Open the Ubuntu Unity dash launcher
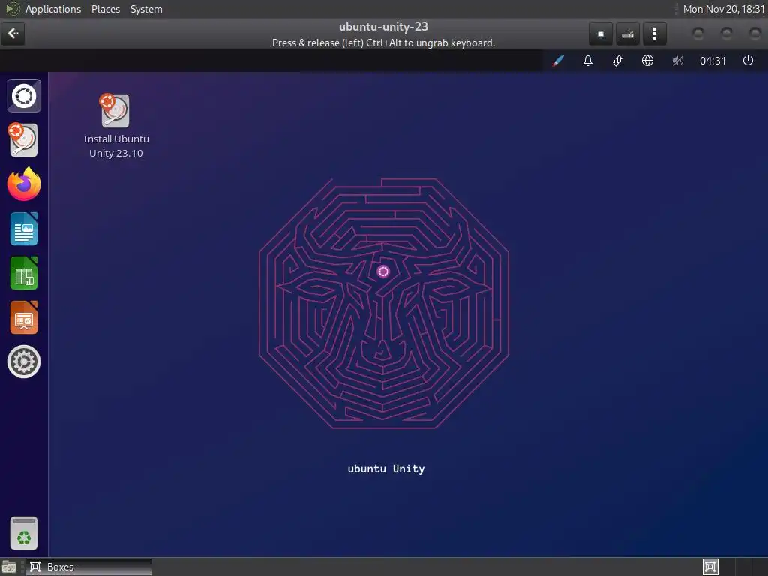This screenshot has width=768, height=576. point(24,96)
